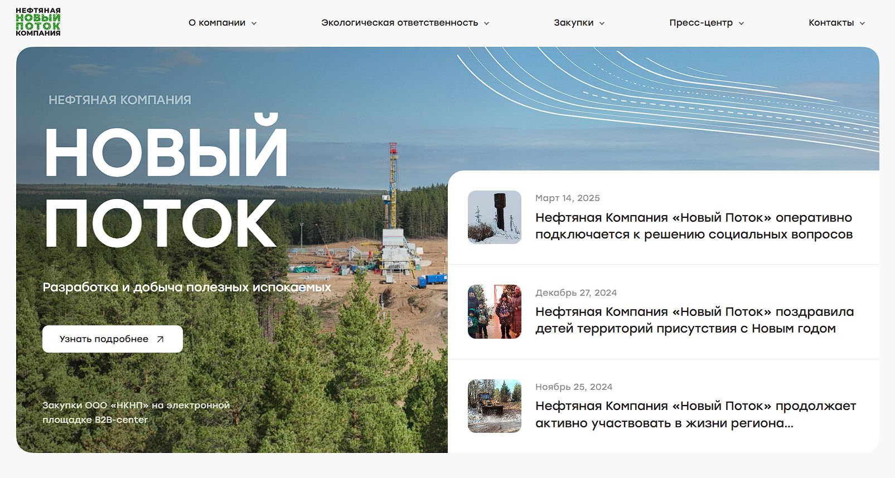Expand the chevron beside «Экологическая ответственность»
895x478 pixels.
486,23
